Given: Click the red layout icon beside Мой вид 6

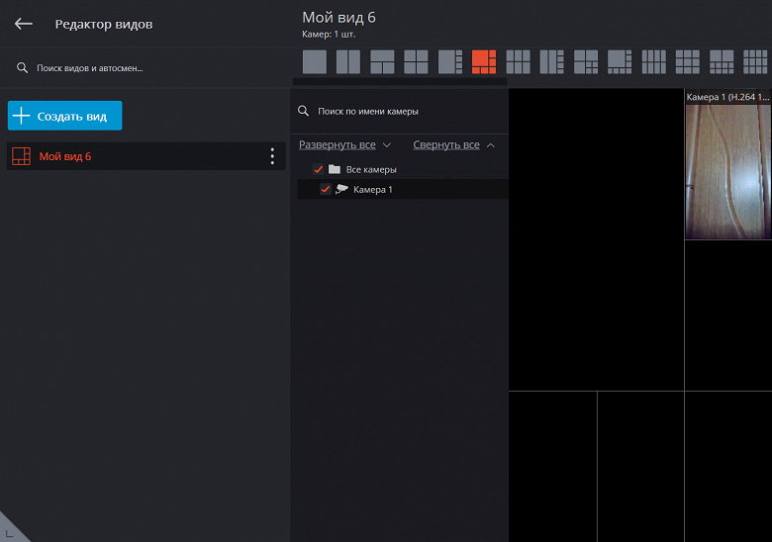Looking at the screenshot, I should coord(21,156).
